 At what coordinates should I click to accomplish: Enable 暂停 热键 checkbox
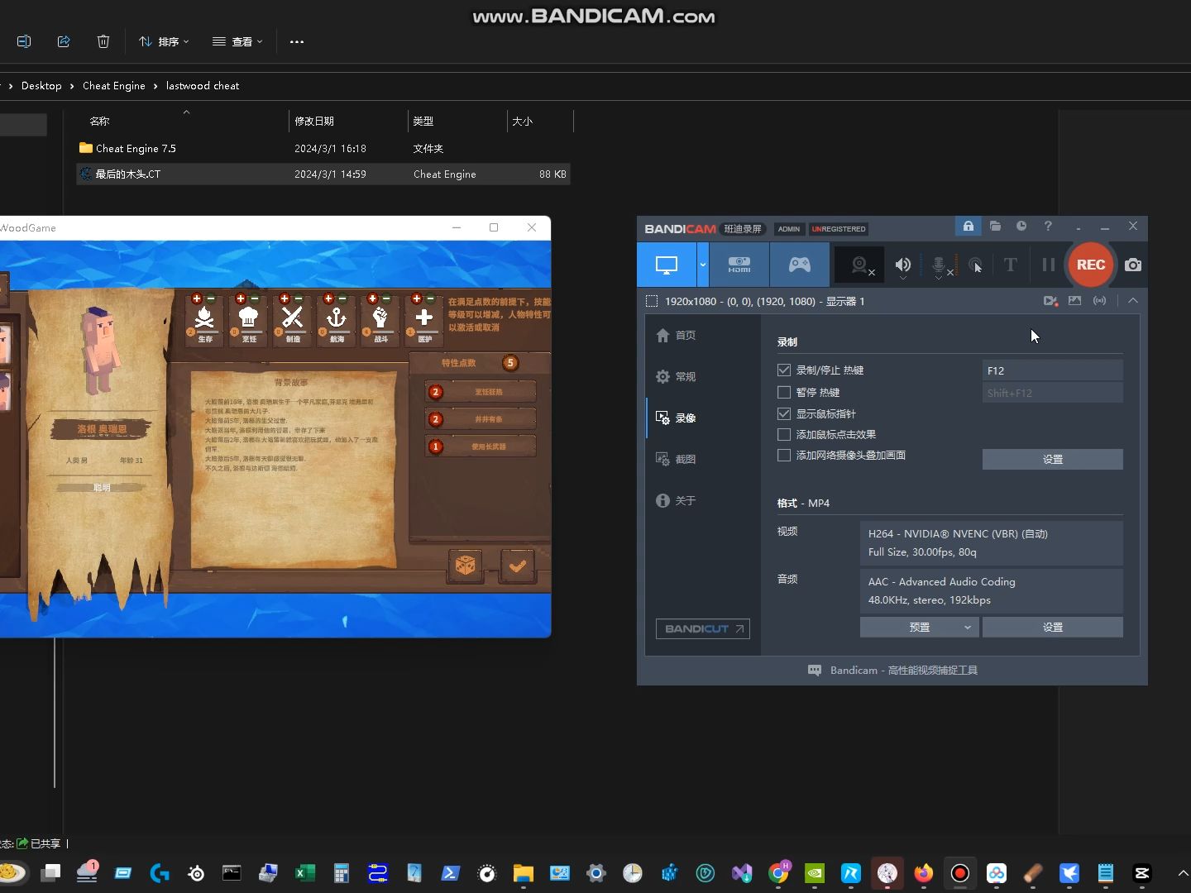coord(784,392)
